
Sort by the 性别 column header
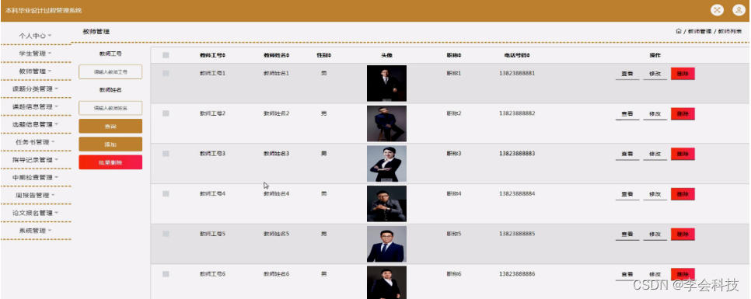click(323, 55)
